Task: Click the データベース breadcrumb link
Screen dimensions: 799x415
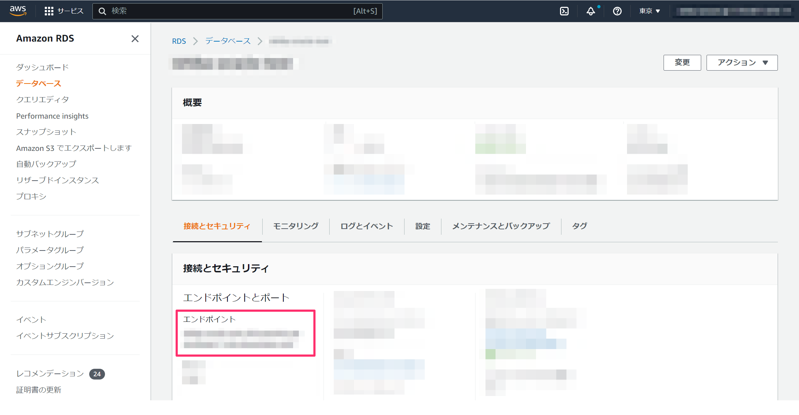Action: tap(228, 41)
